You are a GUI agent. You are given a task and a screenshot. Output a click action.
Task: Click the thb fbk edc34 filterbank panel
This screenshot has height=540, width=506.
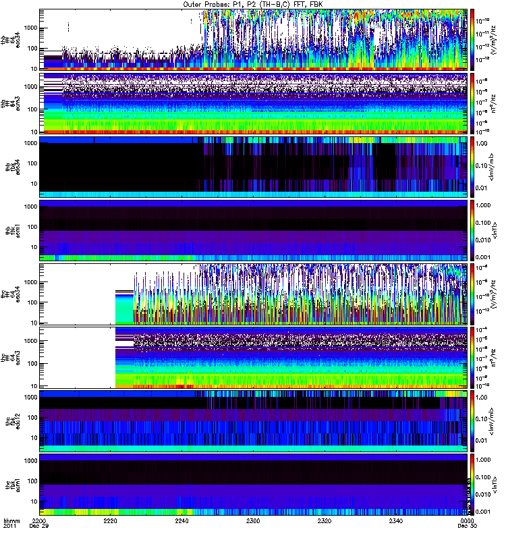pos(254,167)
